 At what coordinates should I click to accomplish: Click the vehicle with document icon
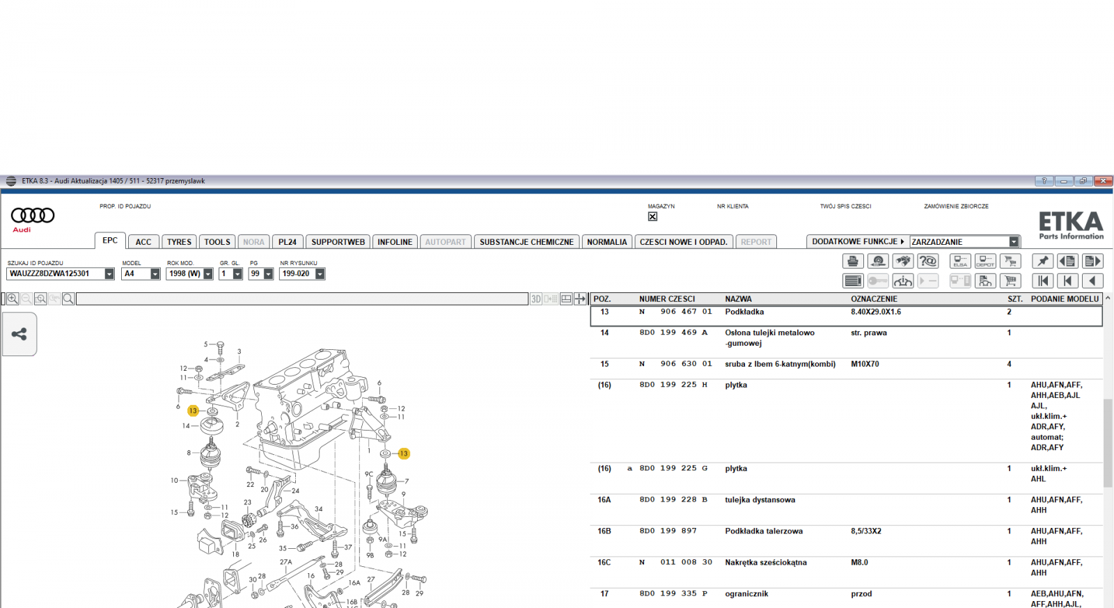[x=985, y=281]
